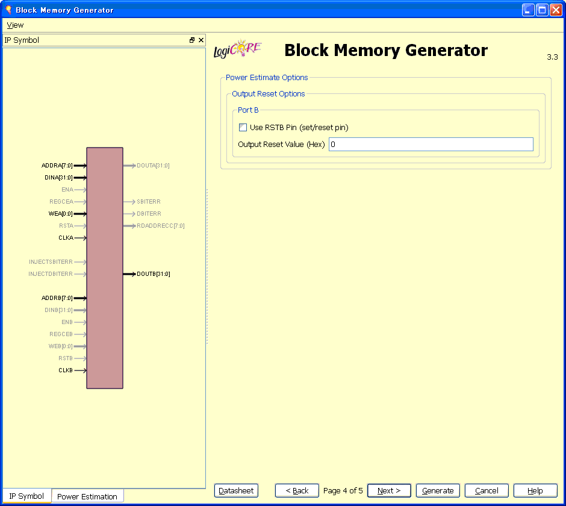The height and width of the screenshot is (506, 566).
Task: Click the Port B group label
Action: pos(248,110)
